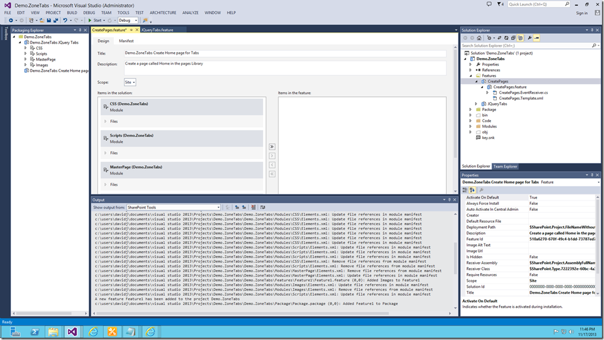Click the Home icon in Solution Explorer

(x=479, y=38)
